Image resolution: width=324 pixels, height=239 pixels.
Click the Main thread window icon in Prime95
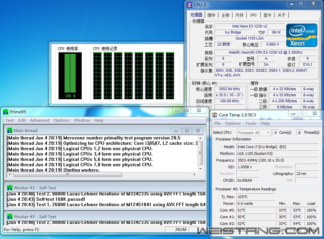(9, 131)
